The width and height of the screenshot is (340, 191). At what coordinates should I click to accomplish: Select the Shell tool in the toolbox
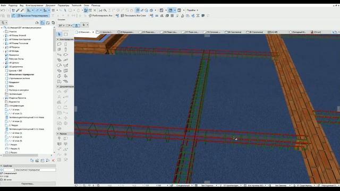tap(66, 65)
